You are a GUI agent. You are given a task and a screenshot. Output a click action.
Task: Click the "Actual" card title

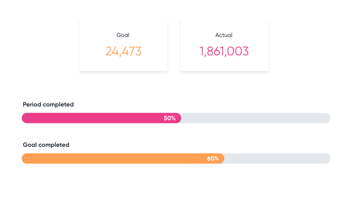(224, 35)
